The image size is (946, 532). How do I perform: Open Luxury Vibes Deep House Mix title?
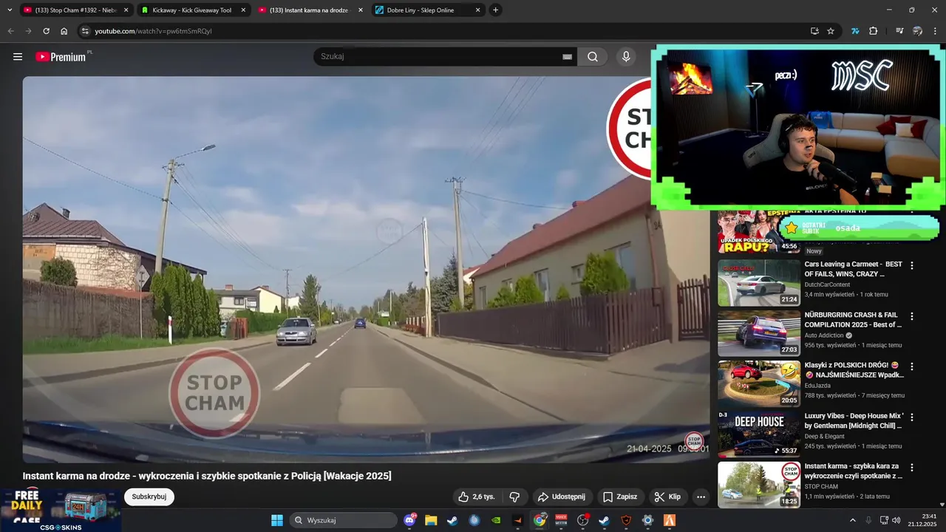854,421
